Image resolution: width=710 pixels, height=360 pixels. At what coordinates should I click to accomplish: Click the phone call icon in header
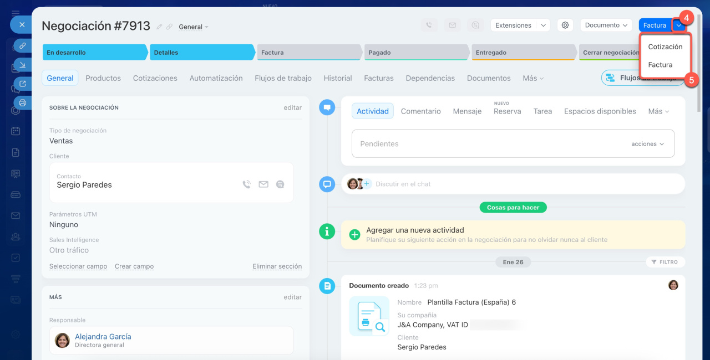[429, 25]
